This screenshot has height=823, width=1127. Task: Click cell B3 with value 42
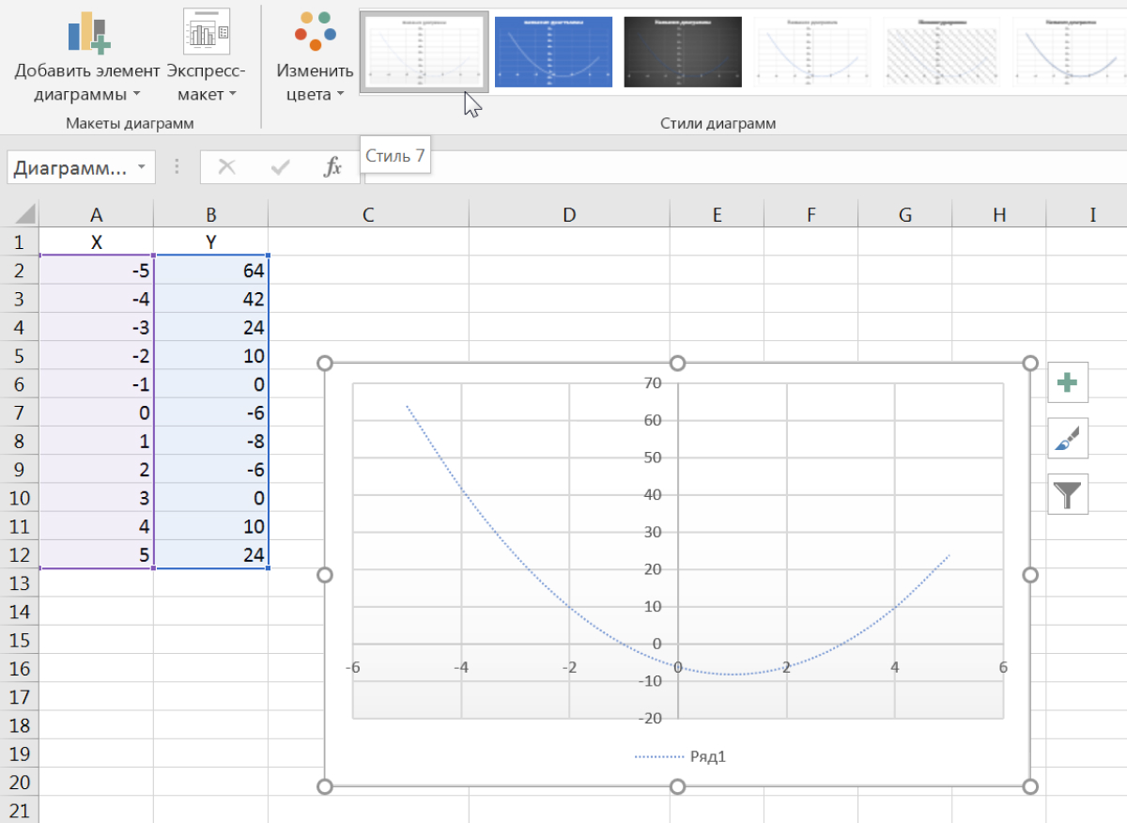pos(210,299)
